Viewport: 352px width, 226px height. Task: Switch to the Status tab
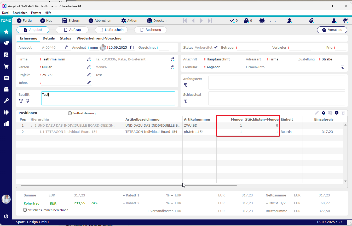(x=66, y=38)
